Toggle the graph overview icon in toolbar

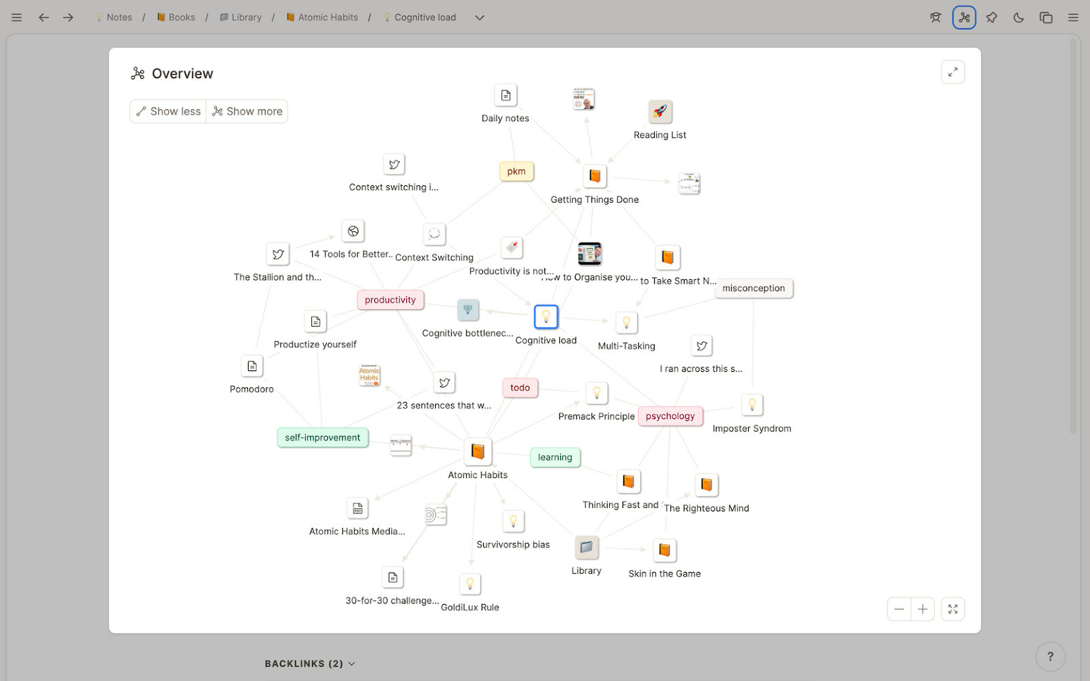tap(964, 18)
